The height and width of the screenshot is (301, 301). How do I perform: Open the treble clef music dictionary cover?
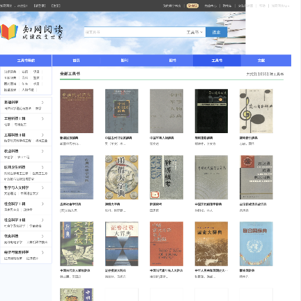(x=256, y=111)
